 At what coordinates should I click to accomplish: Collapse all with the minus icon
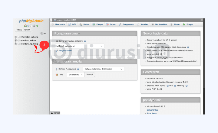click(x=41, y=34)
